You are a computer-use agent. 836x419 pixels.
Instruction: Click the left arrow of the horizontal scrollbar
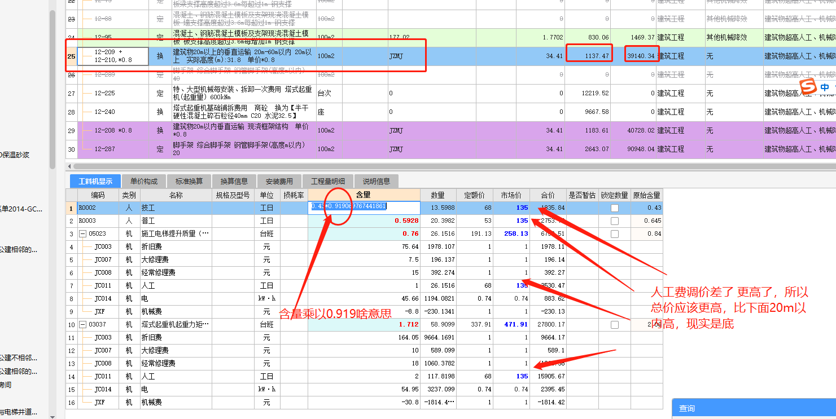pos(69,166)
